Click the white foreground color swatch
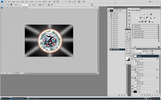 coord(127,58)
